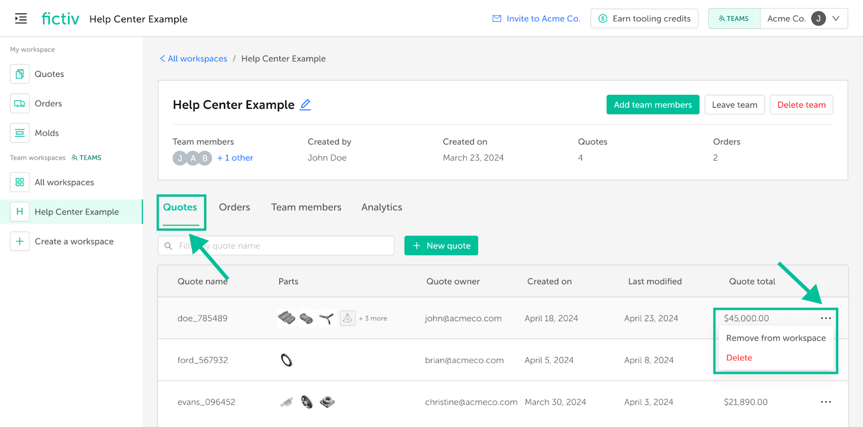Click the ring part thumbnail in ford_567932 row
Screen dimensions: 863x427
[x=287, y=360]
